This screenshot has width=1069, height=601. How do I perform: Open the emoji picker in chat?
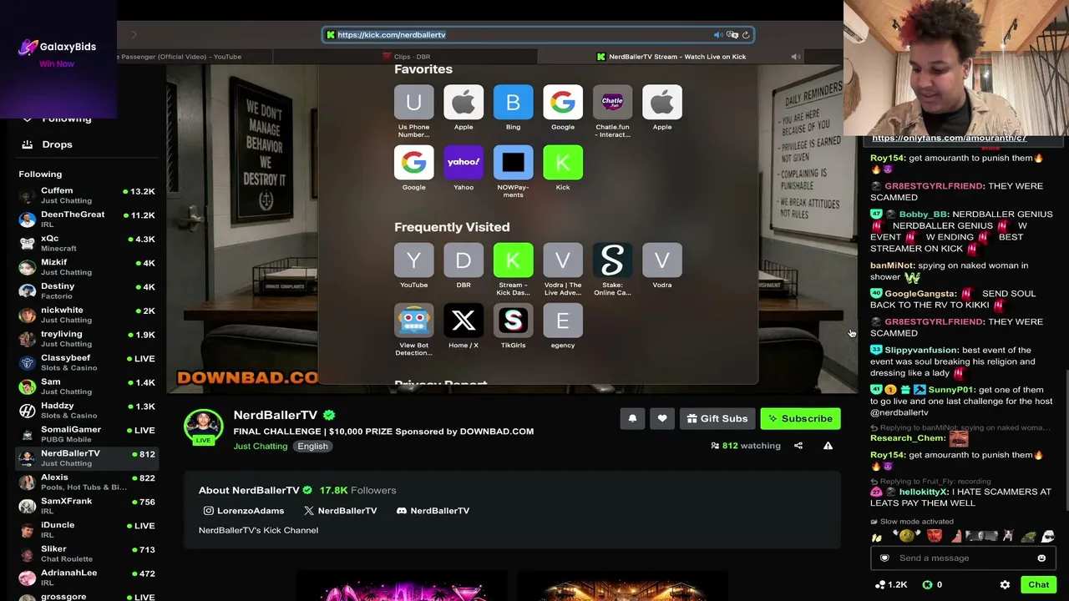point(1041,558)
